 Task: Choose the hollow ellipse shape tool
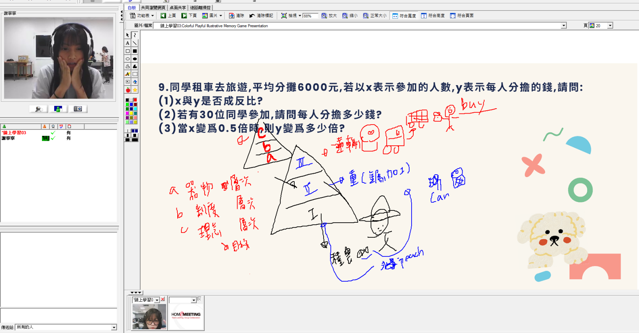(x=128, y=59)
